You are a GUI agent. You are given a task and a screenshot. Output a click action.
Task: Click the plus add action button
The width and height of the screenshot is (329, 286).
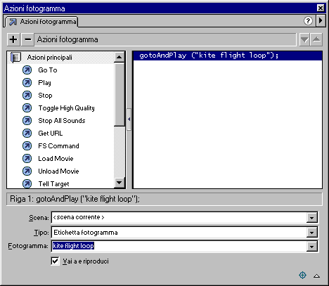(x=13, y=39)
